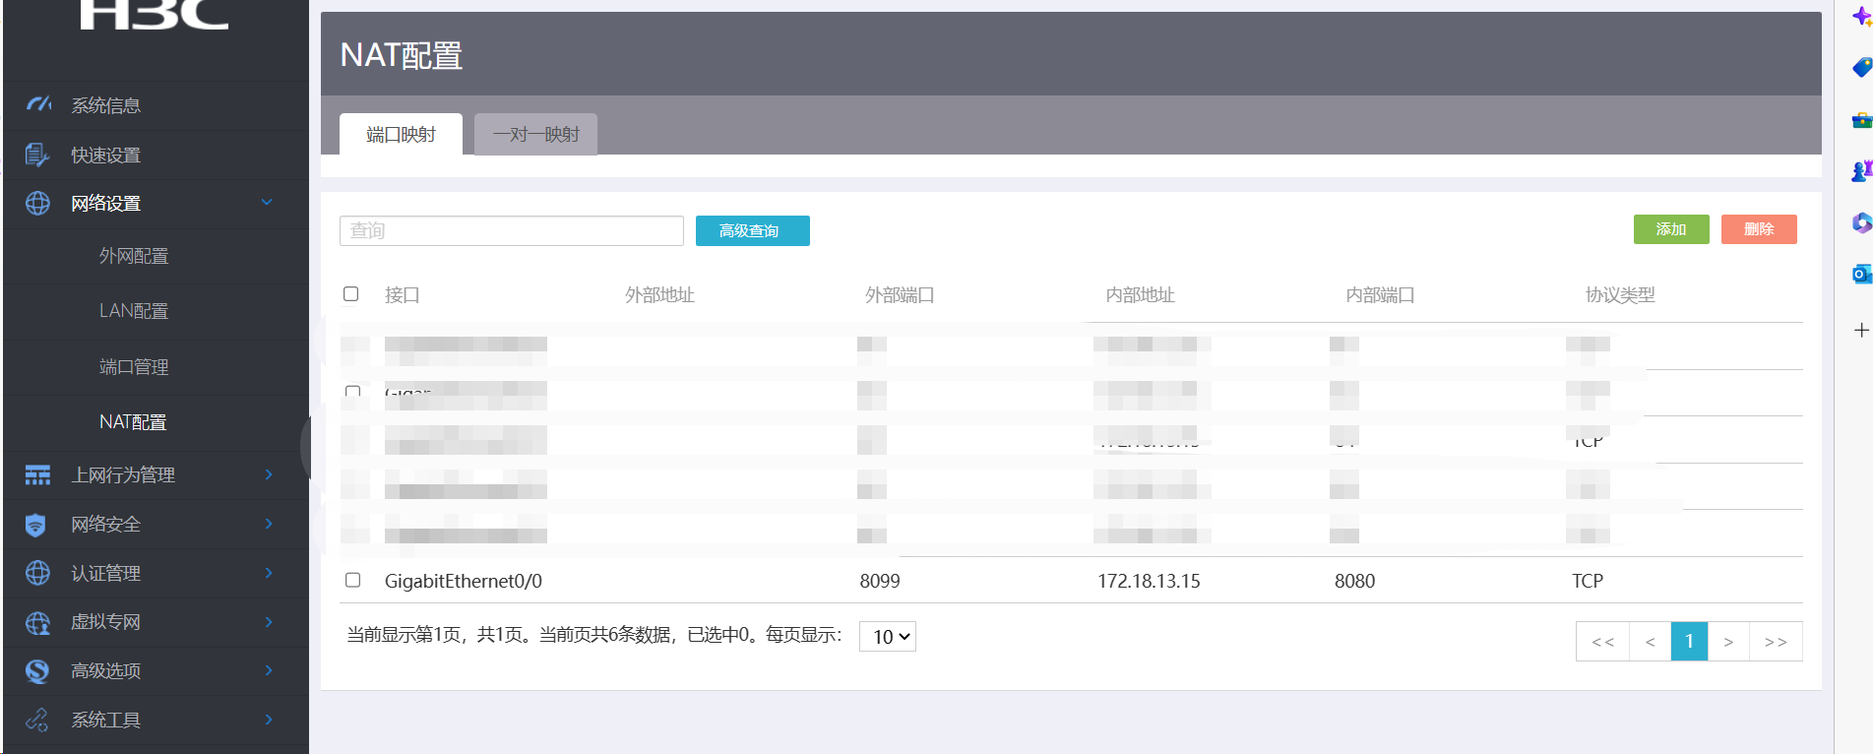Expand the 网络安全 chevron
Viewport: 1873px width, 754px height.
tap(269, 524)
